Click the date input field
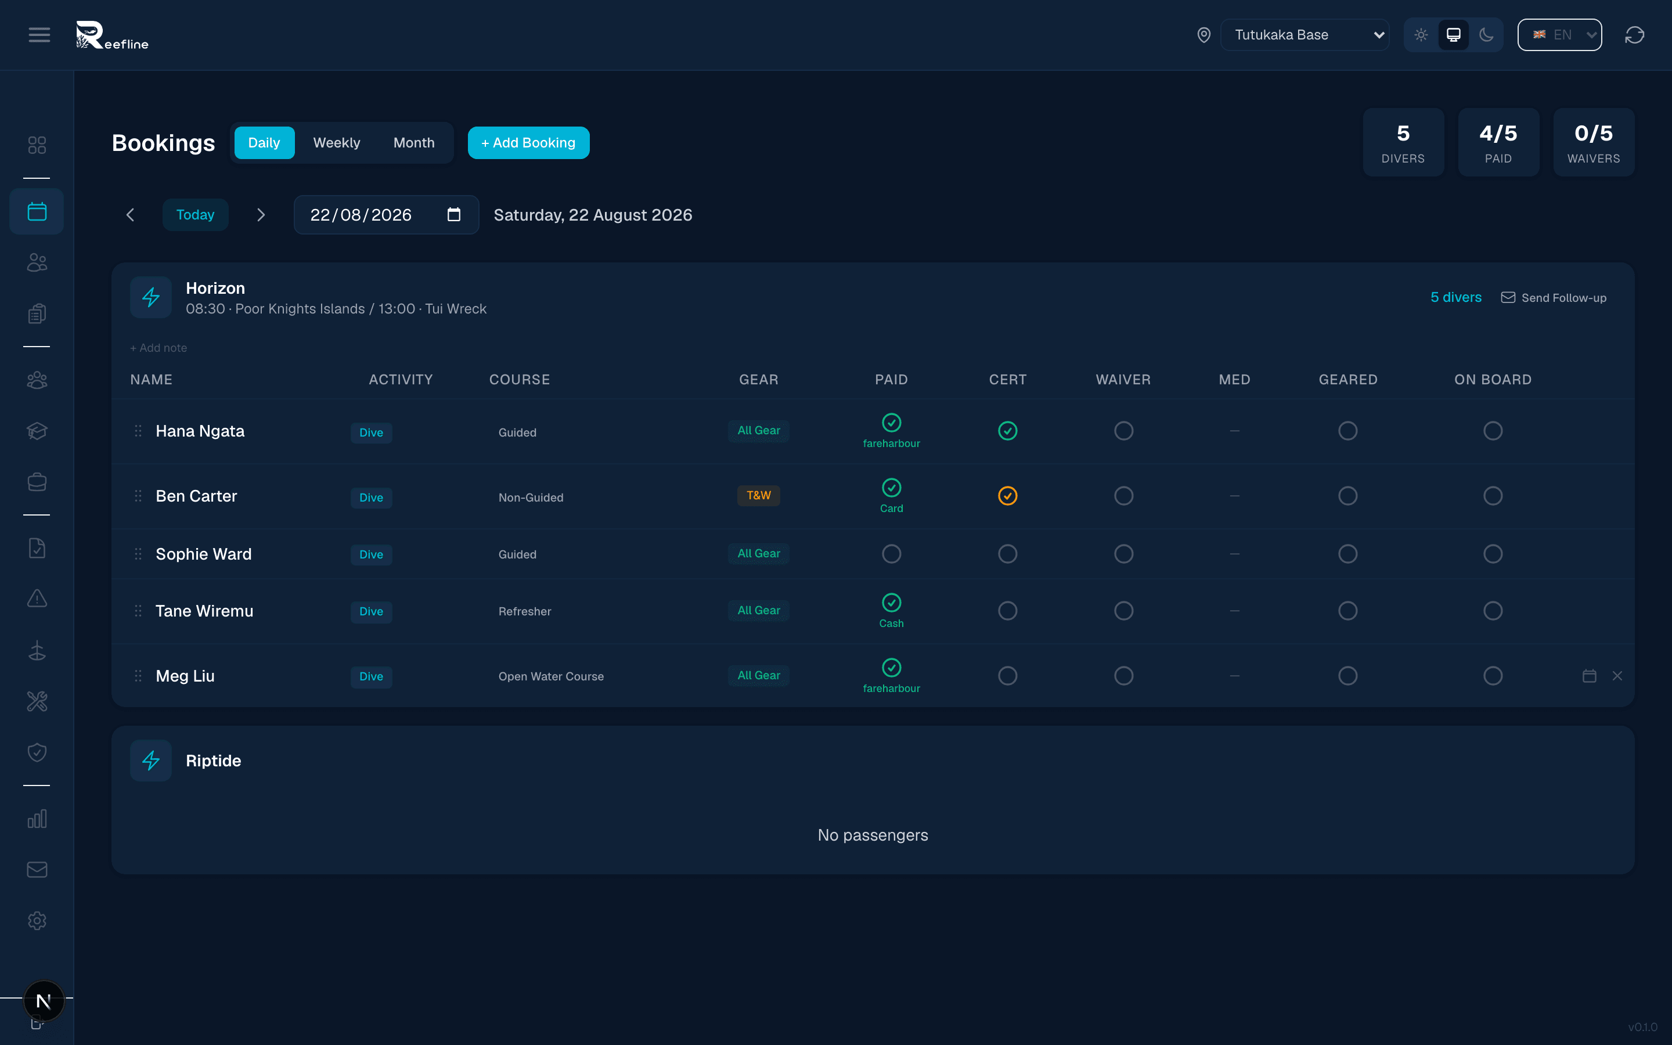 (x=386, y=215)
